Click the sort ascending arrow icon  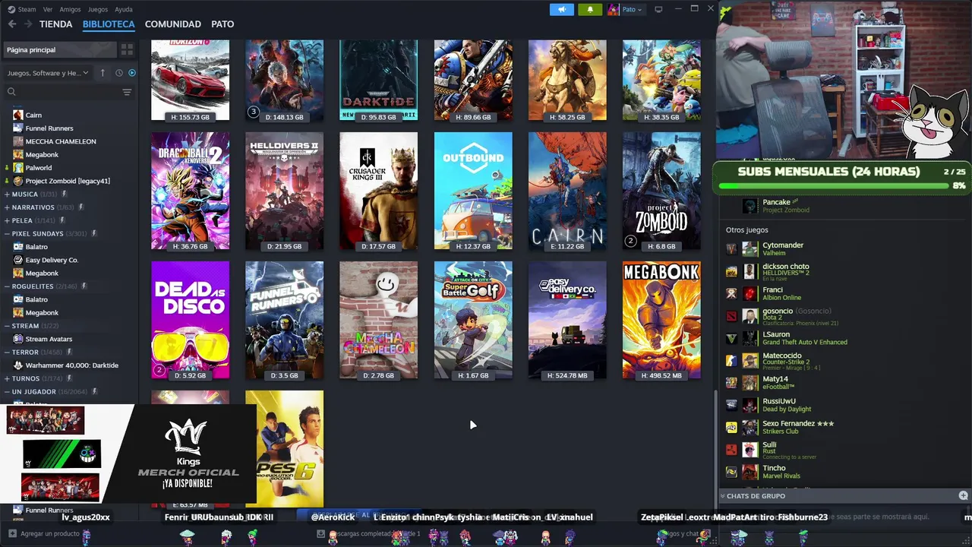click(103, 73)
